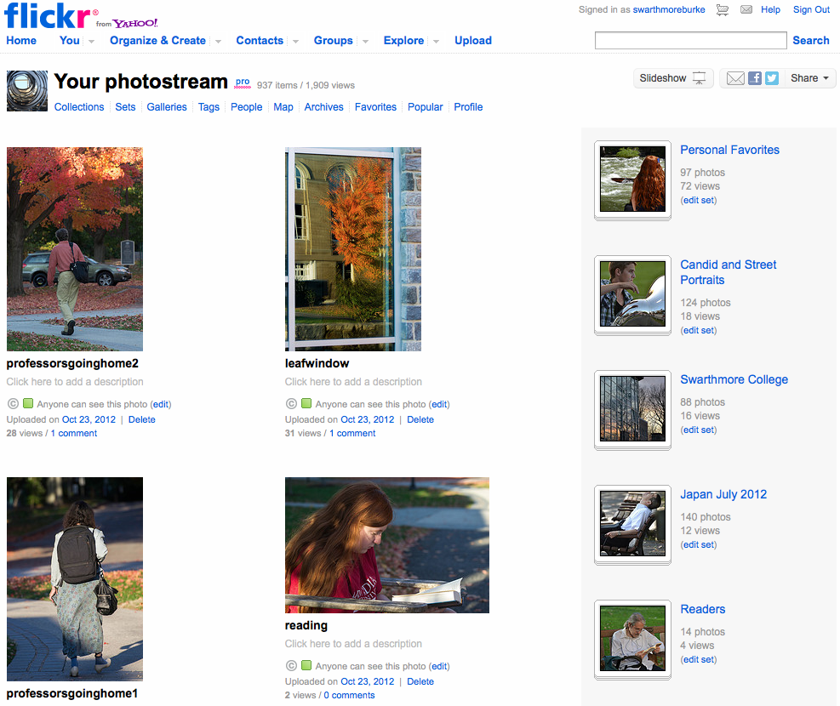This screenshot has width=840, height=706.
Task: Click green privacy square under leafwindow
Action: 306,404
